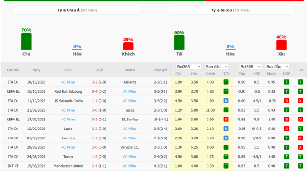Click the green T/X badge in Salzburg row
Screen dimensions: 308x172
[300, 91]
